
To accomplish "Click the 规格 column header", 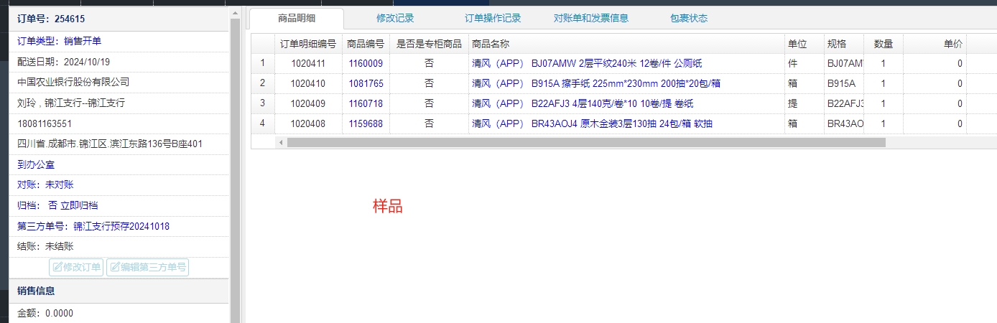I will (843, 44).
